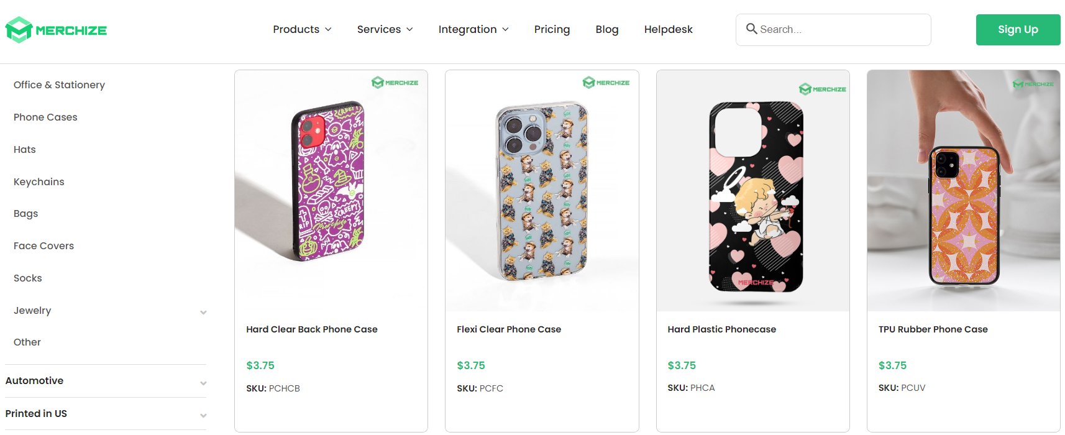Click the Merchize logo in the header
The width and height of the screenshot is (1065, 435).
click(55, 29)
